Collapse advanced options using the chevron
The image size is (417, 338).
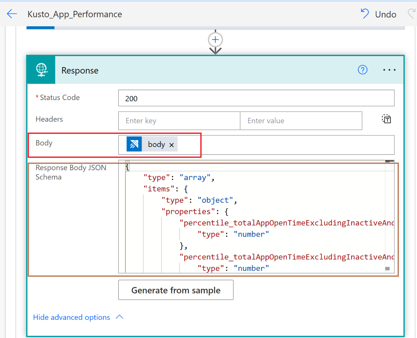[119, 317]
